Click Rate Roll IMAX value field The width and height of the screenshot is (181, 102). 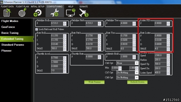click(57, 49)
